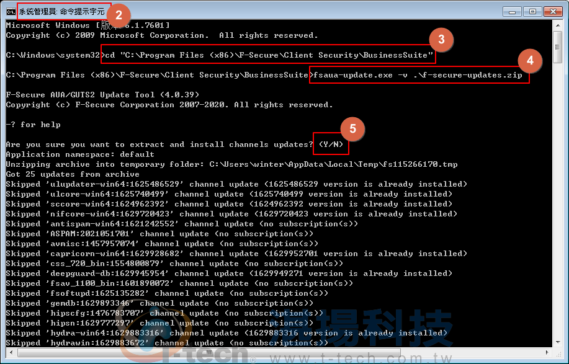
Task: Click the 'fsoftupd:1625135282' skipped line
Action: (x=167, y=293)
